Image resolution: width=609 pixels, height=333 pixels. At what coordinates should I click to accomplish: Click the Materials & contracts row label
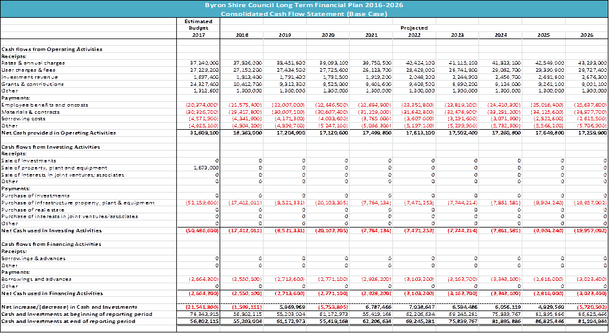coord(31,111)
